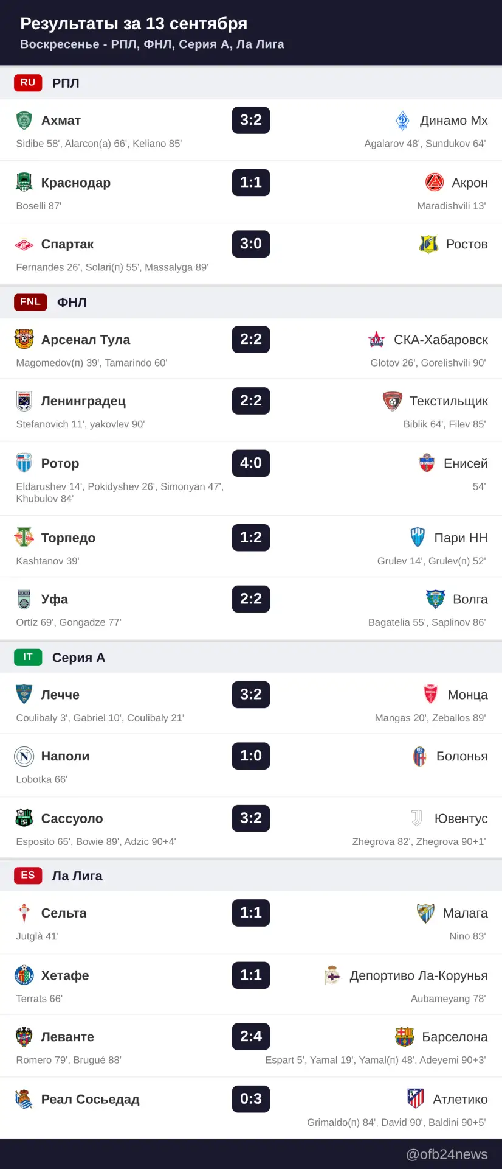Click the Депортиво Ла-Корунья team name
The image size is (502, 1169).
pos(419,975)
